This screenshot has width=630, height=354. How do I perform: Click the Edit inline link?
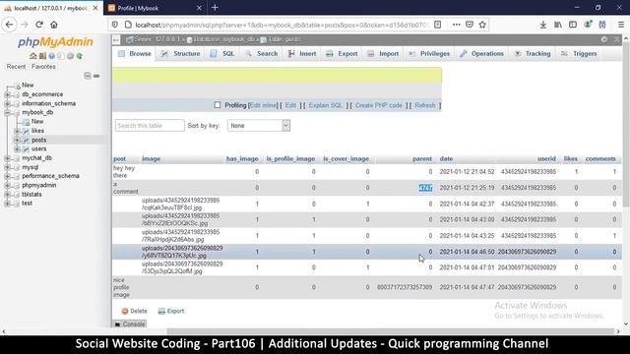tap(263, 105)
